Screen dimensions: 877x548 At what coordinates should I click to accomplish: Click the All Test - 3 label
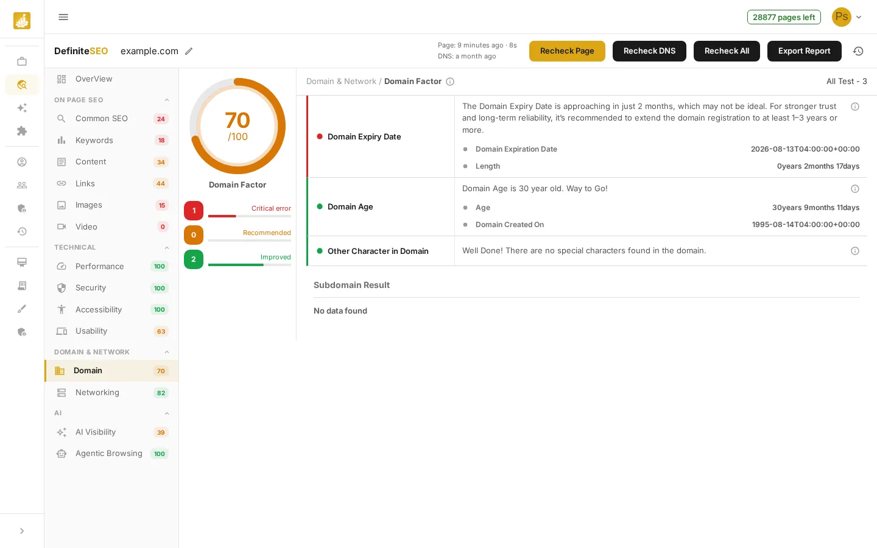click(x=847, y=82)
